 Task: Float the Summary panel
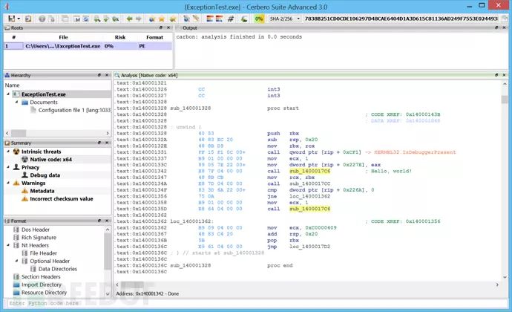[99, 143]
